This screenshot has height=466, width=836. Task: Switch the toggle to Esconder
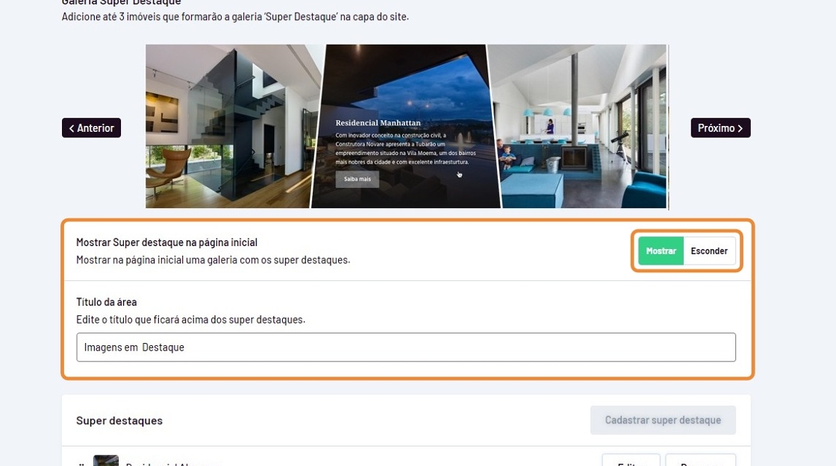709,251
